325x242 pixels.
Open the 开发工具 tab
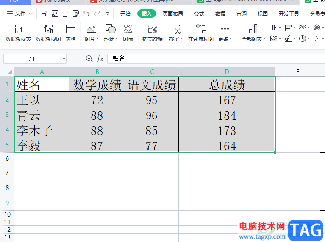pos(289,14)
